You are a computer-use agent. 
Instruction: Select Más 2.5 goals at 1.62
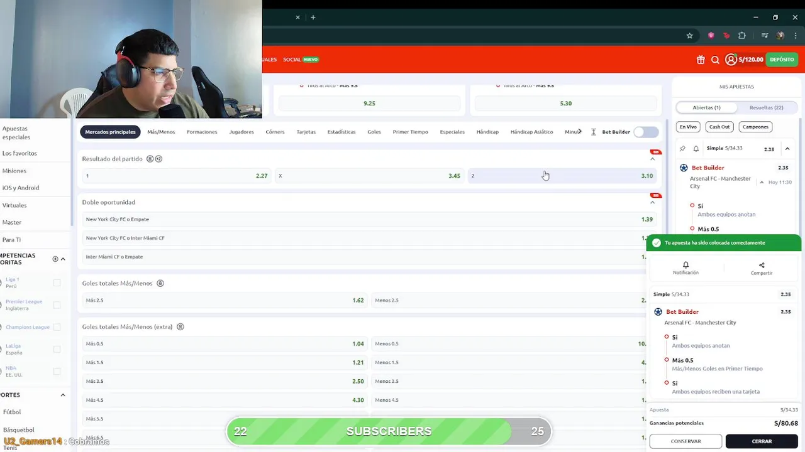tap(225, 300)
